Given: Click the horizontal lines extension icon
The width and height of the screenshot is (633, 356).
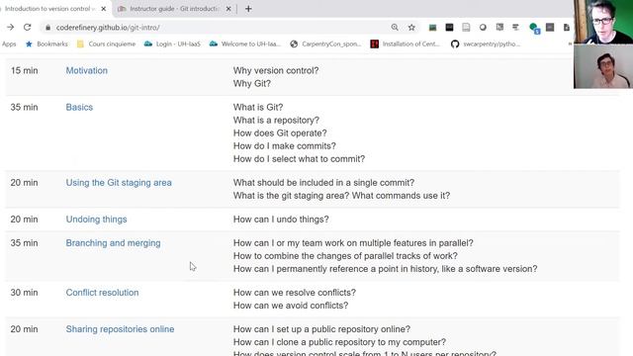Looking at the screenshot, I should coord(515,28).
